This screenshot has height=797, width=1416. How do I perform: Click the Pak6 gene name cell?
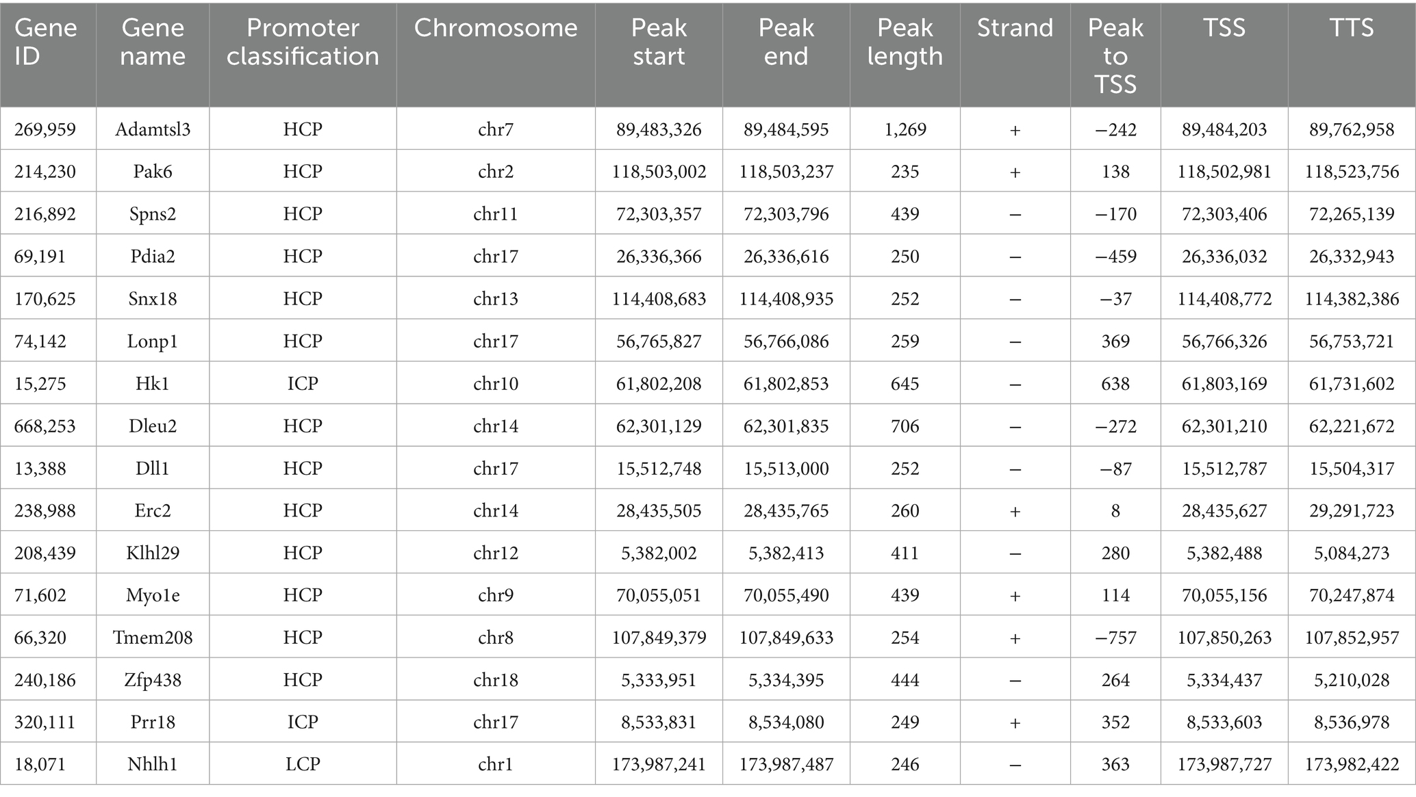(x=153, y=172)
